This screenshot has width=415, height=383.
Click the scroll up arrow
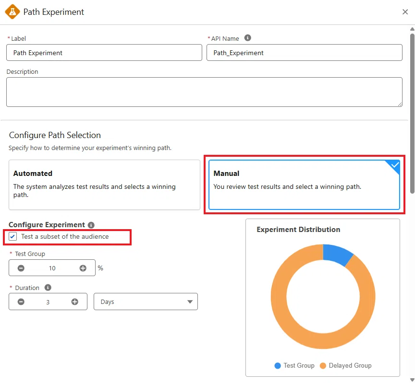point(412,29)
